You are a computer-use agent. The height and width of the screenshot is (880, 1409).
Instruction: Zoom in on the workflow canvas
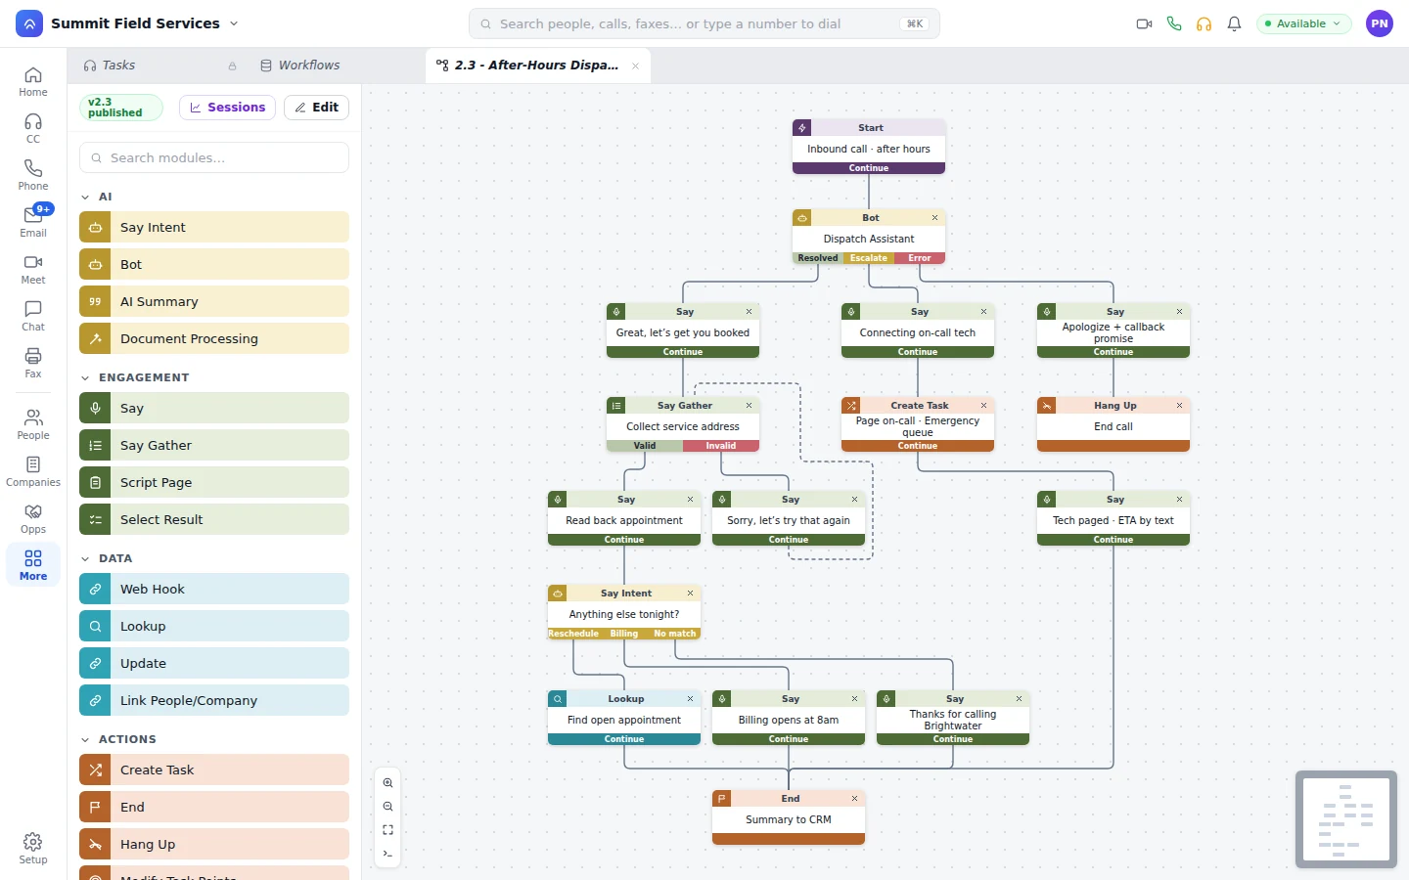[x=388, y=783]
